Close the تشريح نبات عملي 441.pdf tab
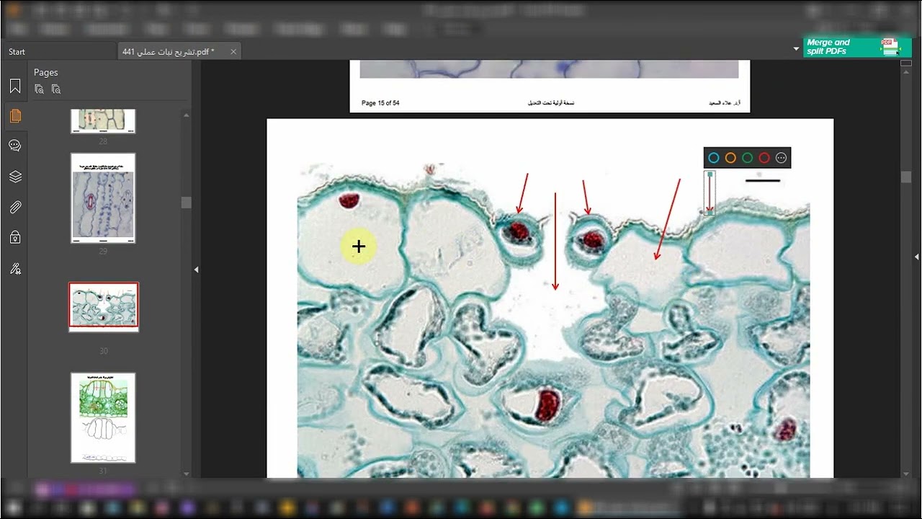 (x=233, y=52)
